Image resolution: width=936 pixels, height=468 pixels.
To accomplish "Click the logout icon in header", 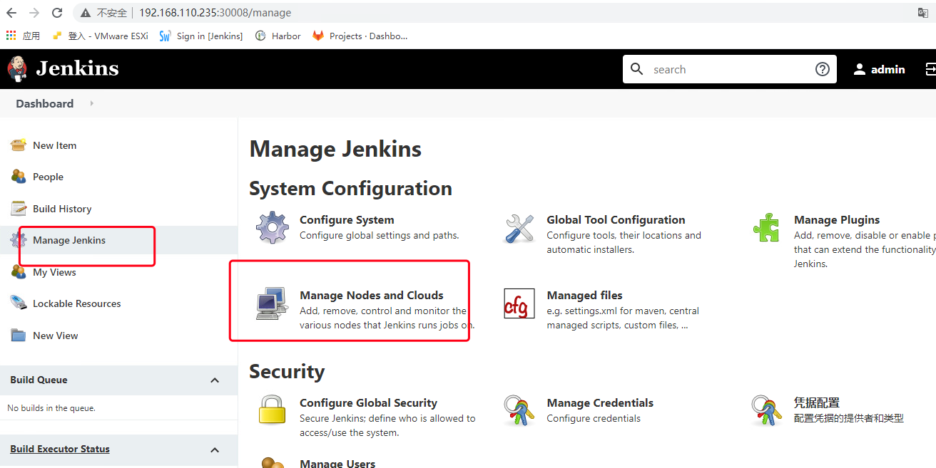I will [x=930, y=69].
